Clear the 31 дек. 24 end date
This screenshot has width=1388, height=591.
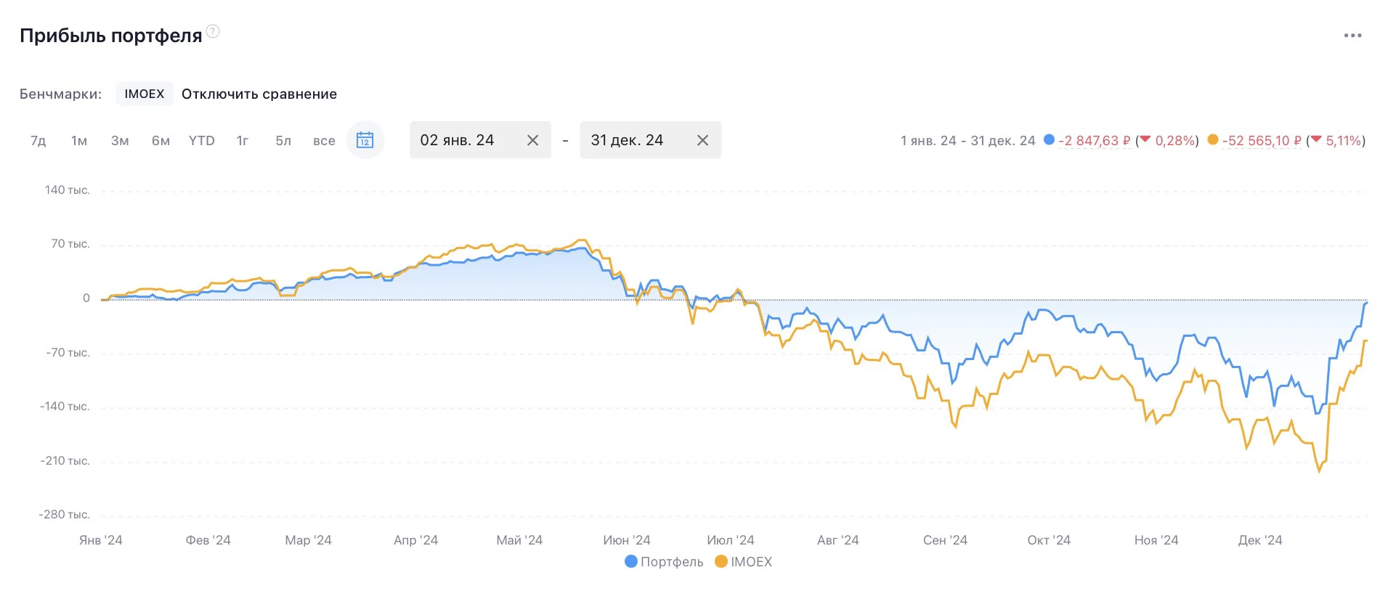click(x=702, y=140)
